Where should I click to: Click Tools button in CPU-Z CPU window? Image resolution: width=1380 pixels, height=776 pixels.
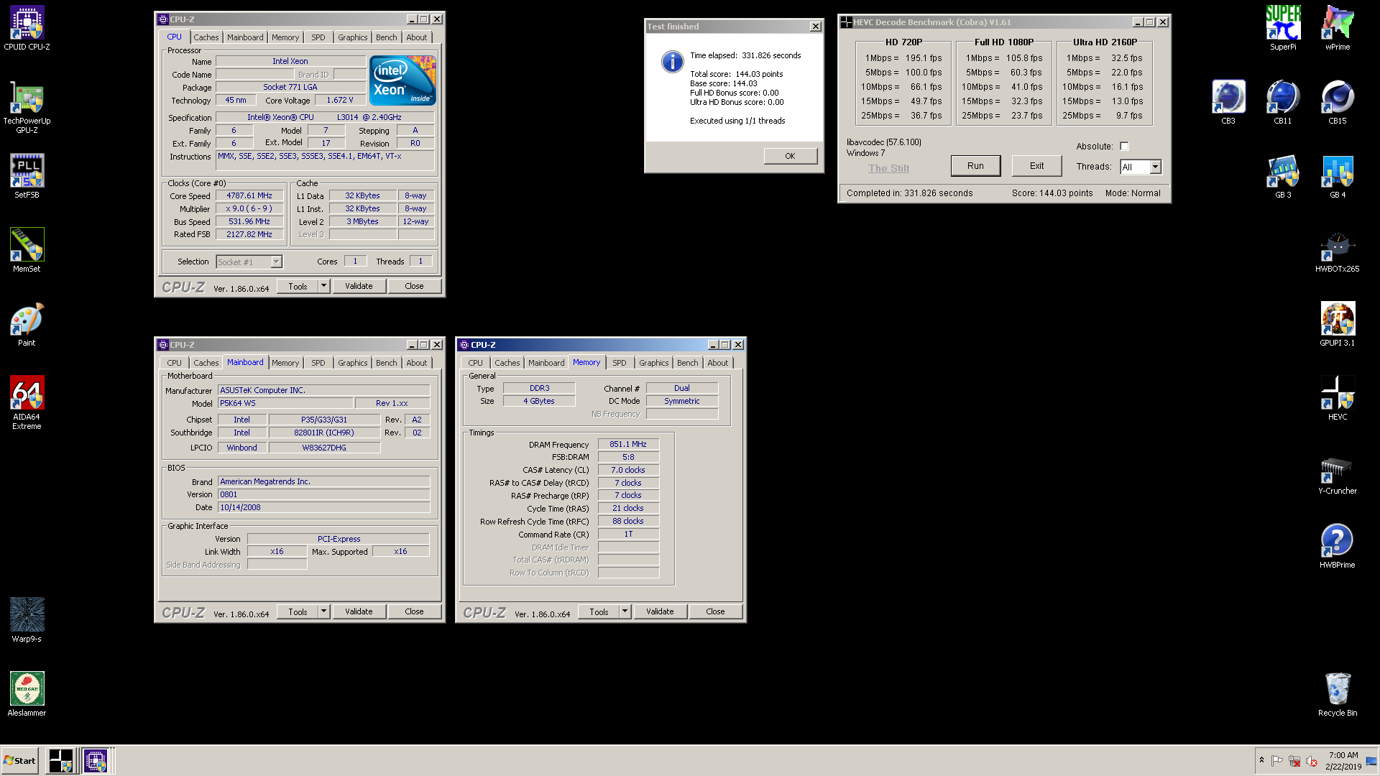pos(298,286)
